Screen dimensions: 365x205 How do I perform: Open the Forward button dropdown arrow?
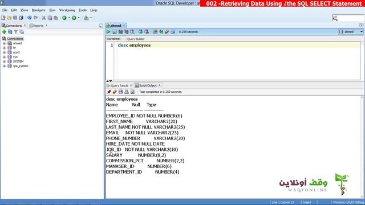pos(79,18)
